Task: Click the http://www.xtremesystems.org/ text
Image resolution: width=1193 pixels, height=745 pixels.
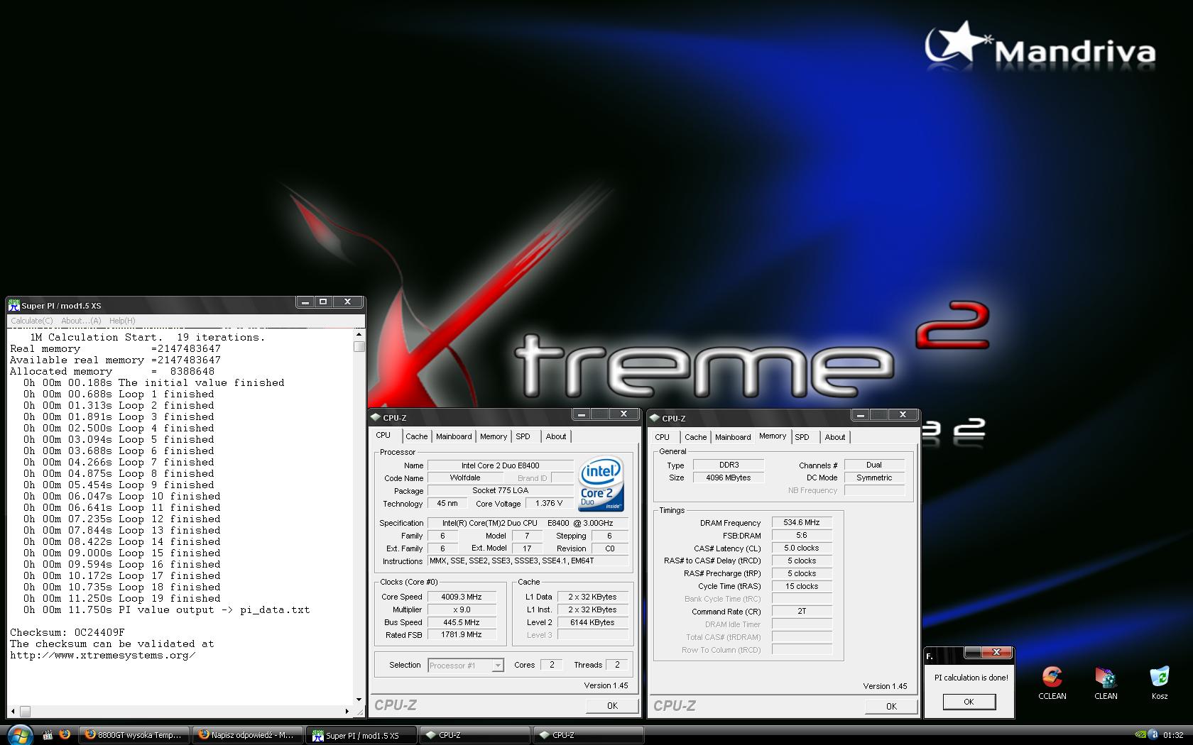Action: point(103,655)
